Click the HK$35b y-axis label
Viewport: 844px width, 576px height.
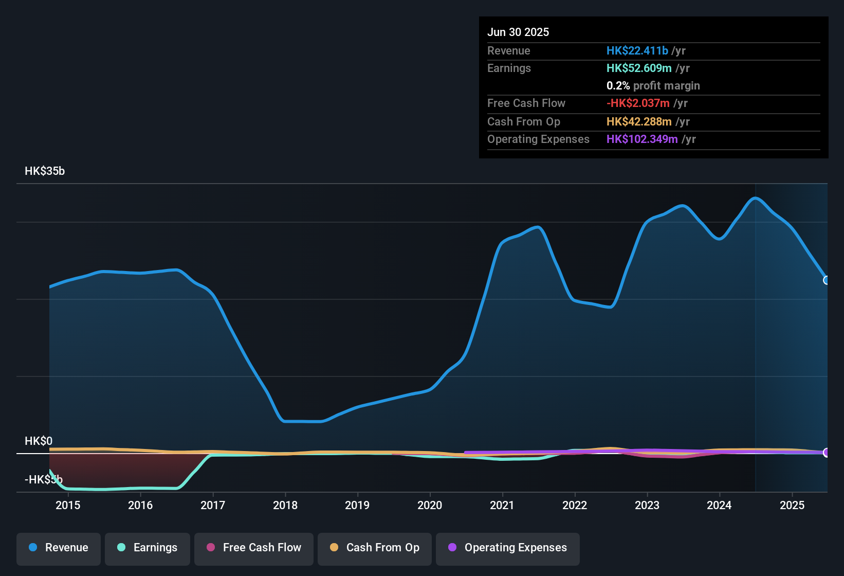click(45, 171)
